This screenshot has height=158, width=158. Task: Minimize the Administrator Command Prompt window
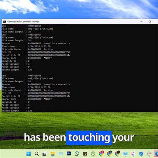pos(141,22)
